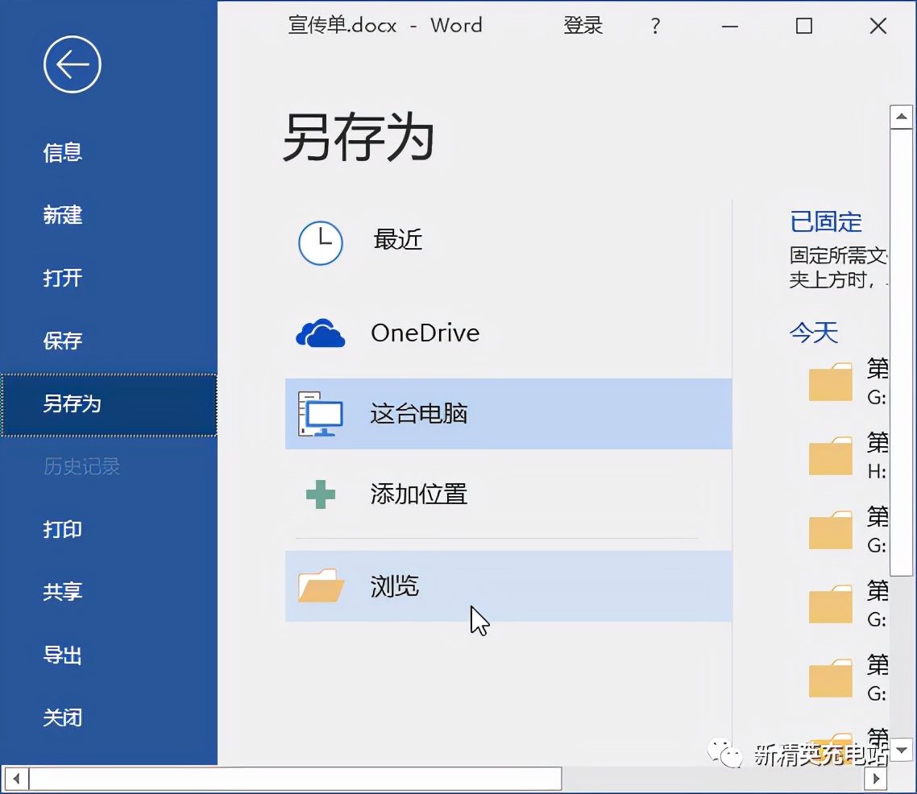
Task: Click the down arrow on the vertical scrollbar
Action: click(901, 750)
